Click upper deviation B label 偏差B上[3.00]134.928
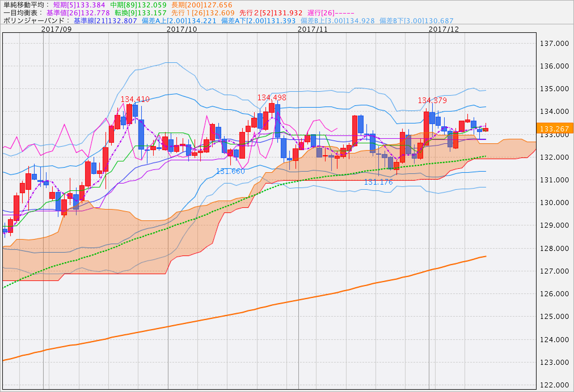Image resolution: width=574 pixels, height=392 pixels. point(337,21)
